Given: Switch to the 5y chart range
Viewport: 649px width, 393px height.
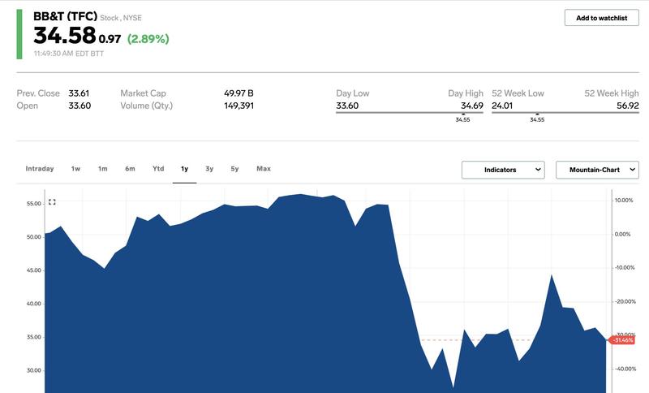Looking at the screenshot, I should click(234, 169).
